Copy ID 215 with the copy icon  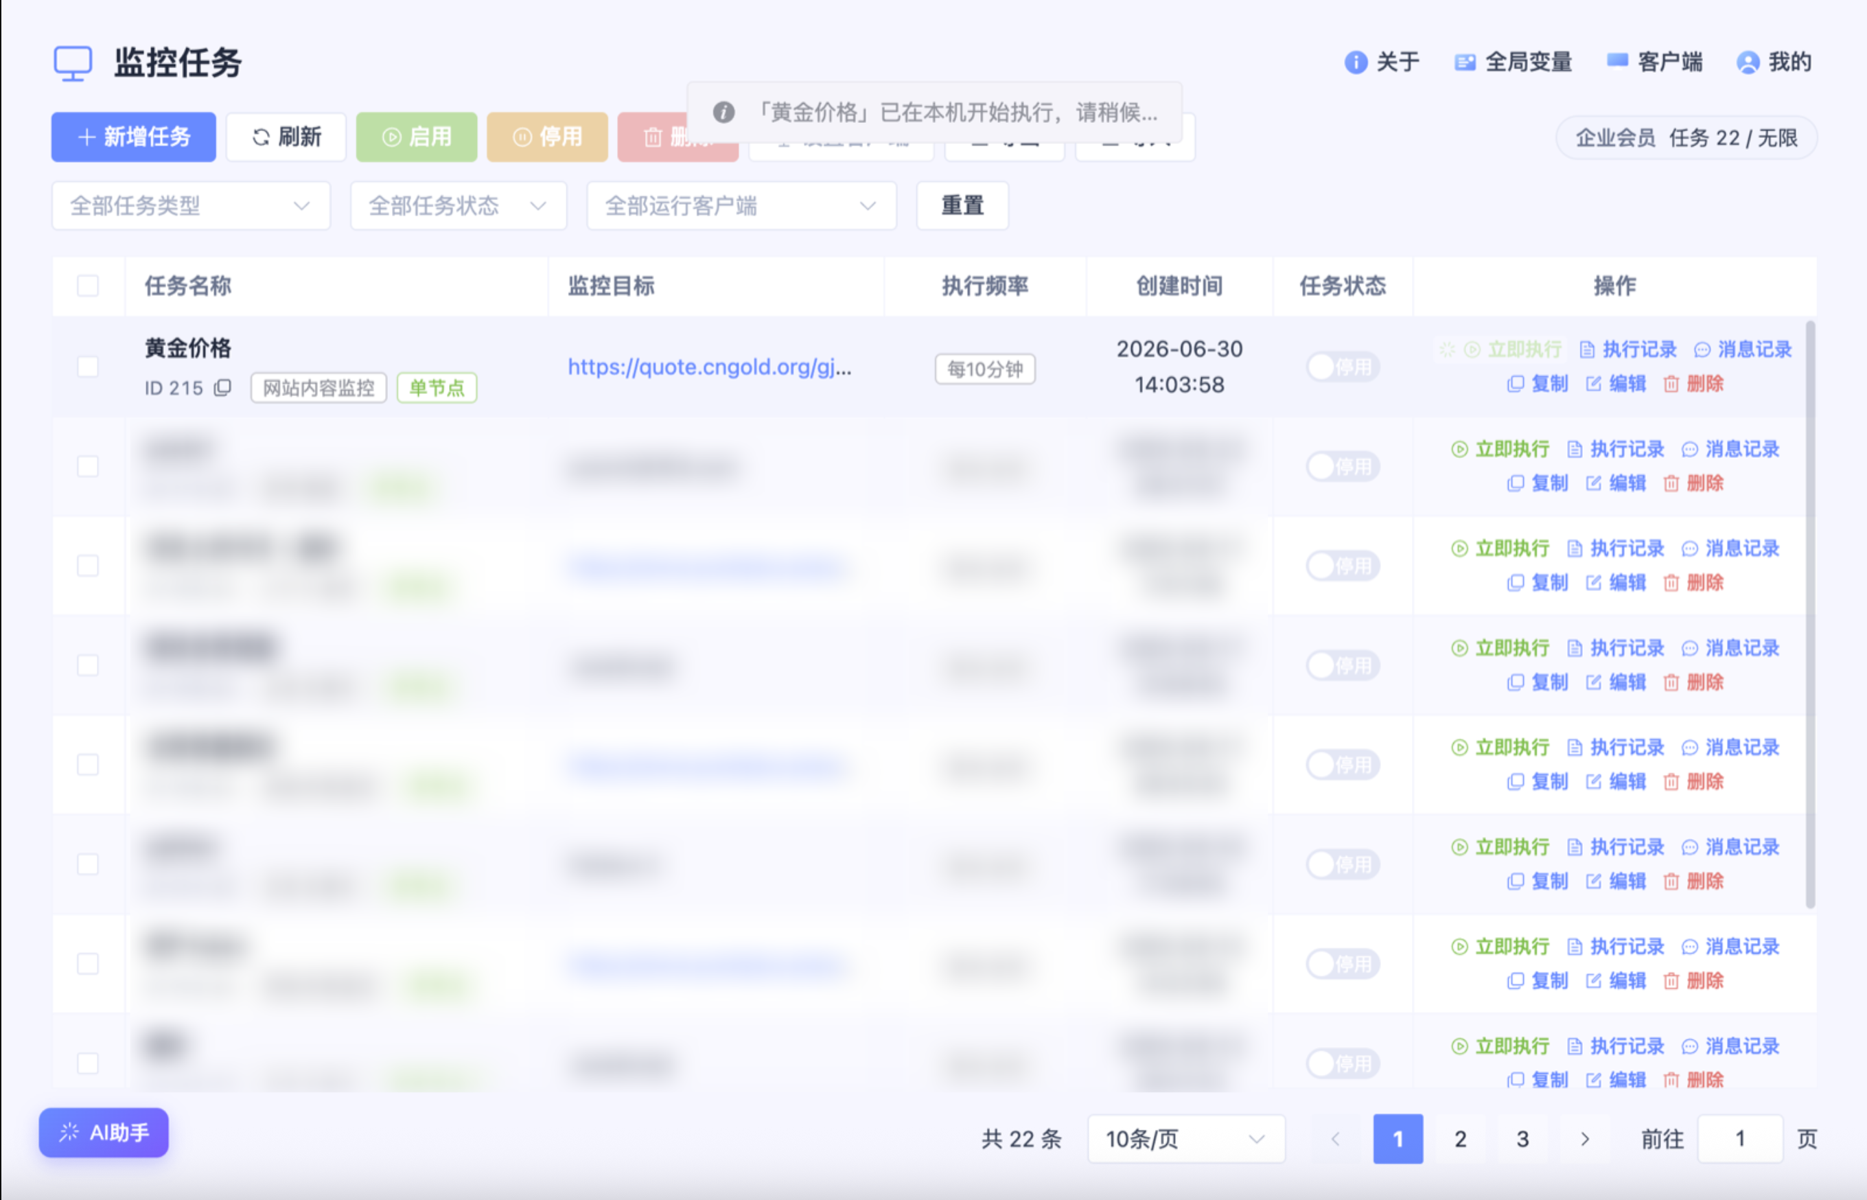point(223,387)
